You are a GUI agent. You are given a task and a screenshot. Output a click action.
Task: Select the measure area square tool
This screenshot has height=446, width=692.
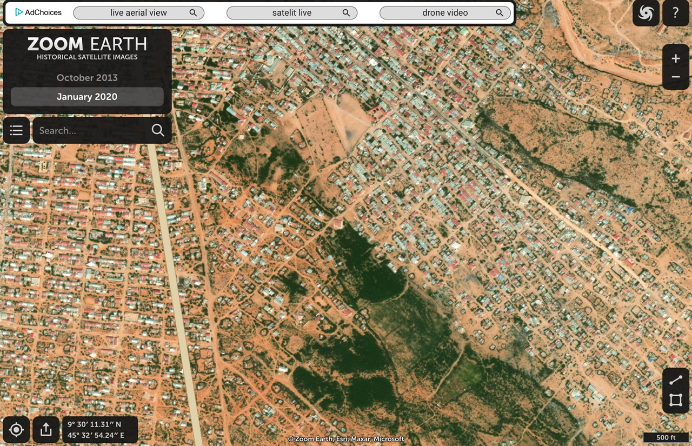coord(676,401)
